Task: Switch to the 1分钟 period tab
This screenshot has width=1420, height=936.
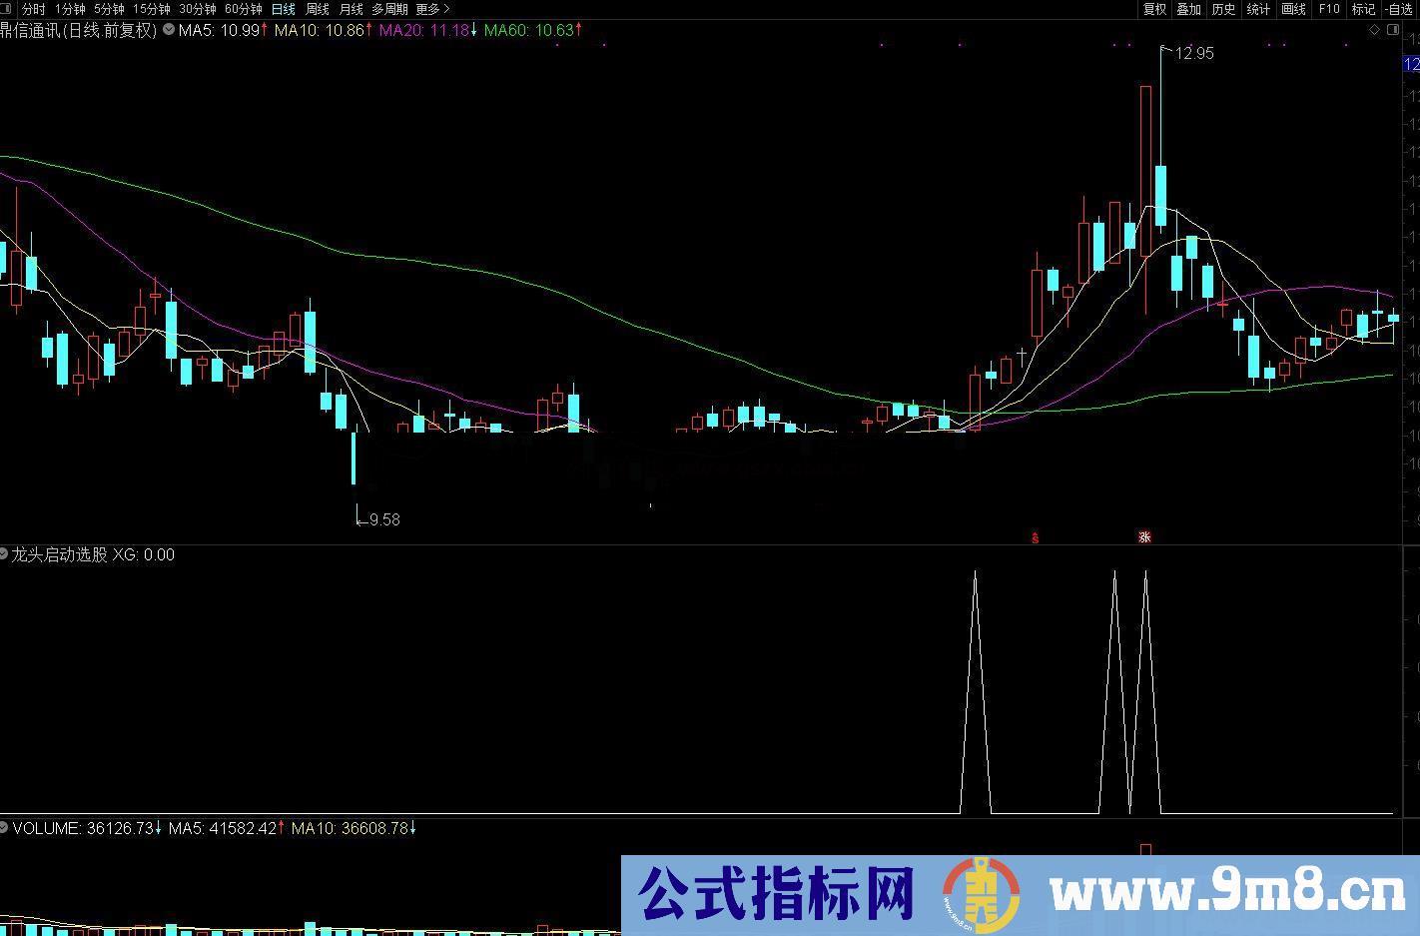Action: tap(70, 9)
